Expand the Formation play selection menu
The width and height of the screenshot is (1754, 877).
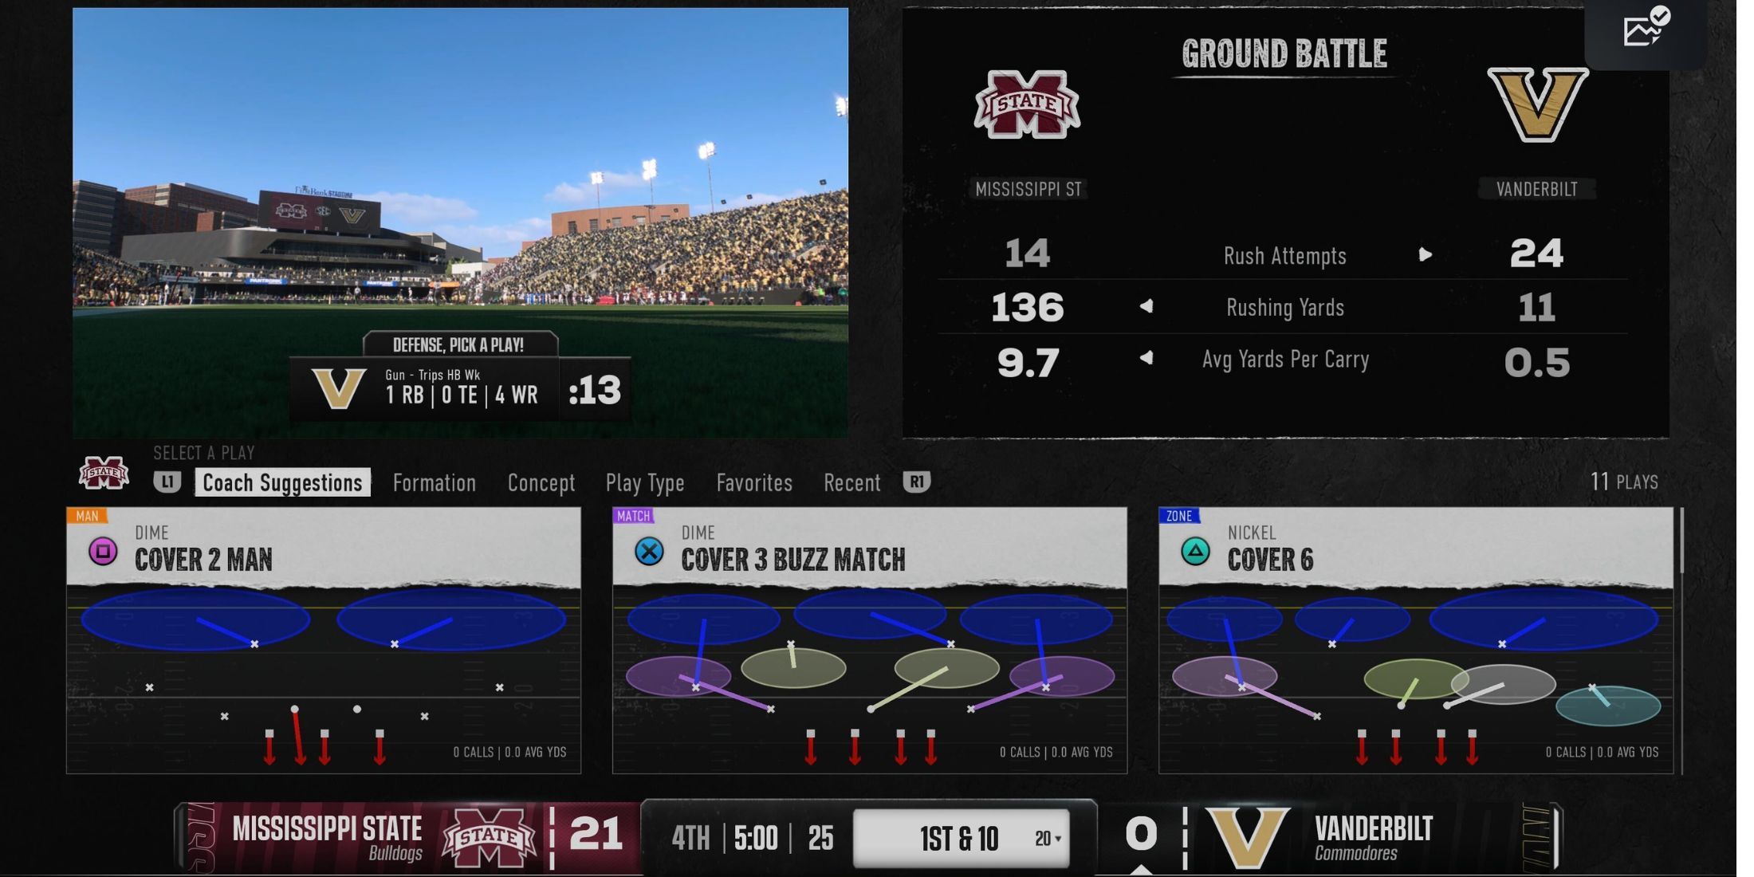434,481
